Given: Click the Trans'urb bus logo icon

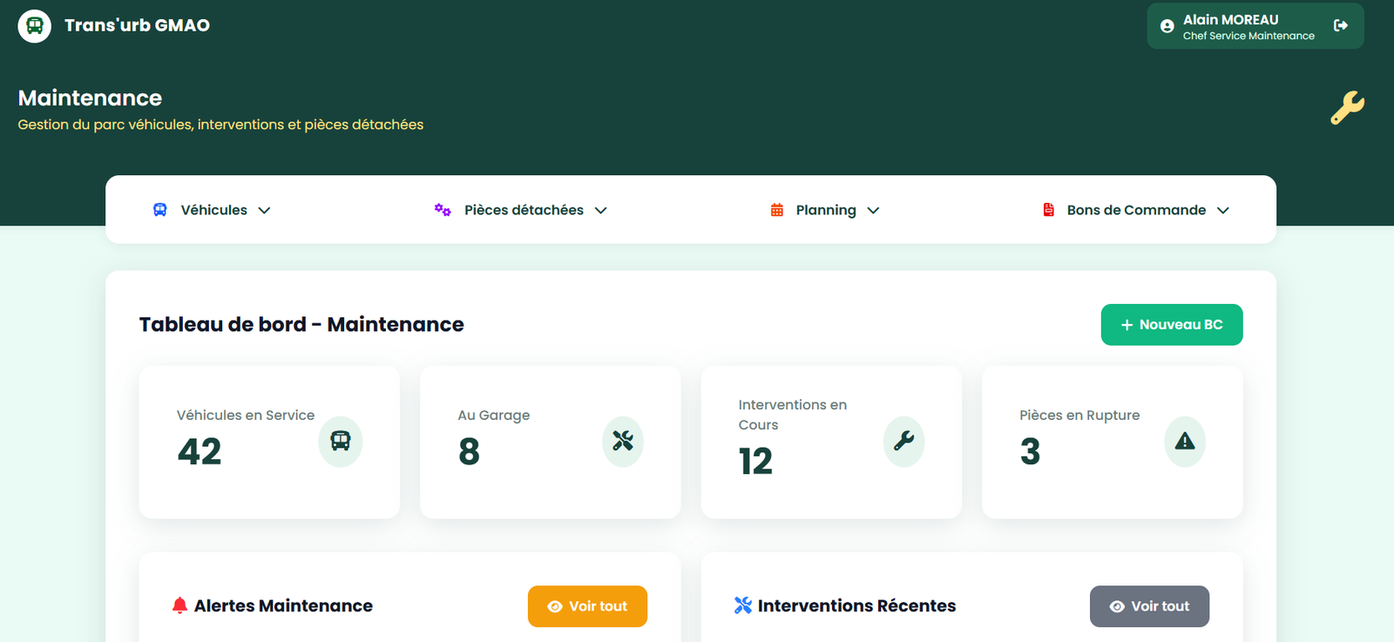Looking at the screenshot, I should pos(35,26).
